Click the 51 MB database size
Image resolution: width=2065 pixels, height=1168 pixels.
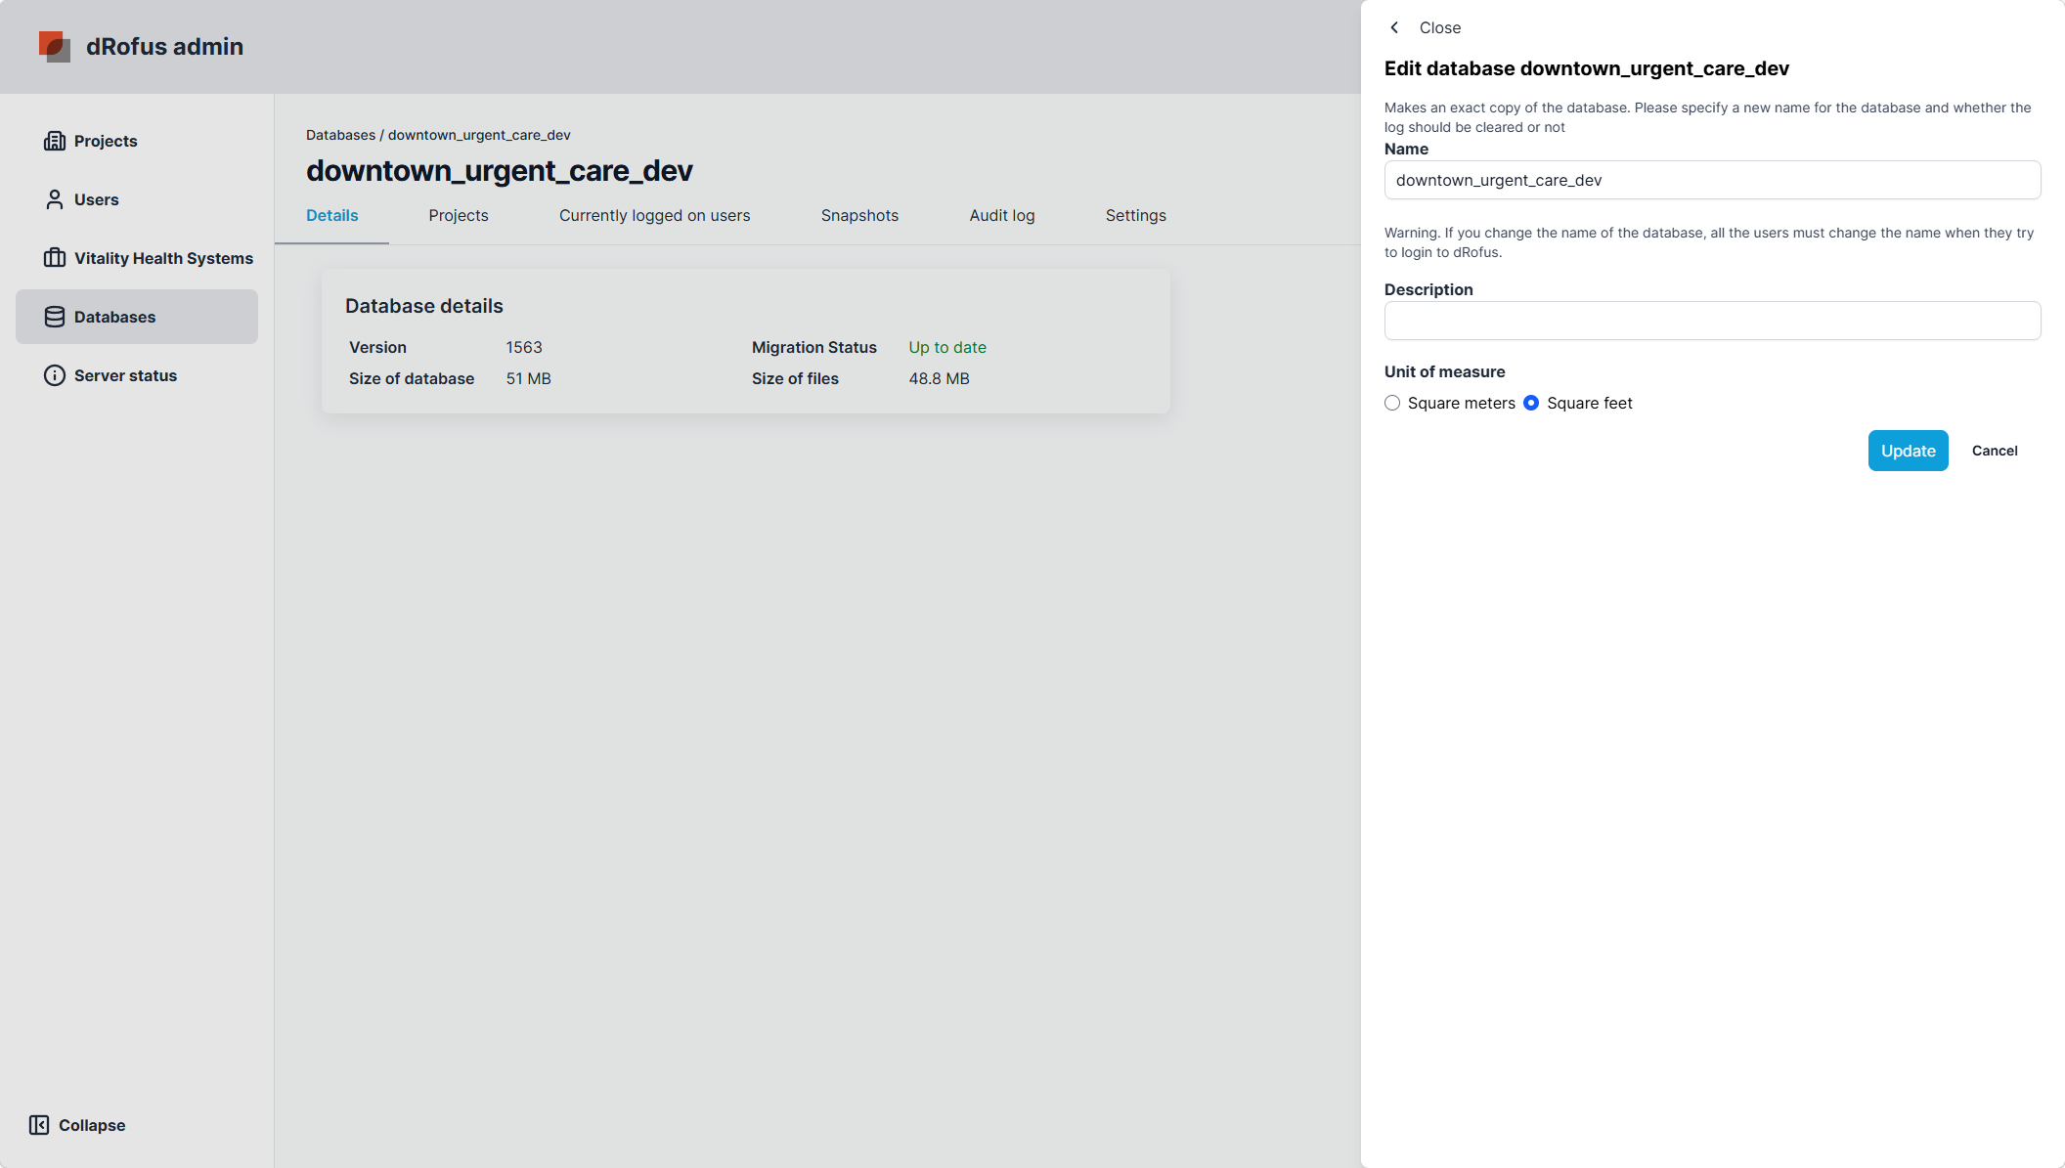528,378
